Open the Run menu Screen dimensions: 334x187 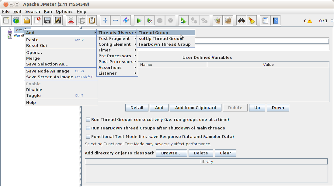coord(48,12)
